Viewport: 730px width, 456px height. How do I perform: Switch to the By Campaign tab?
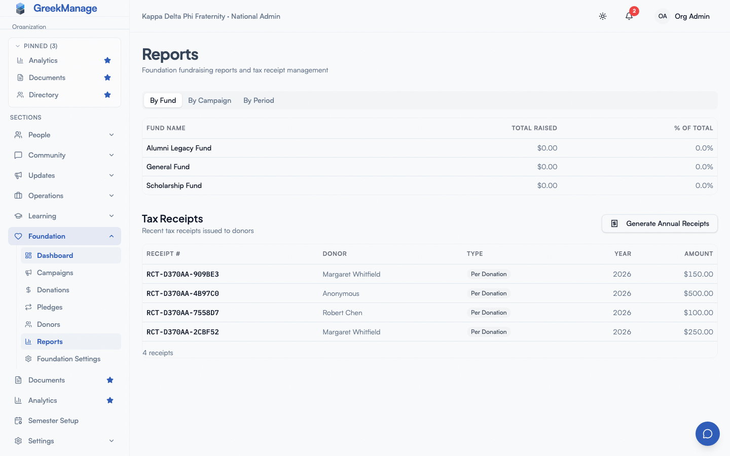pos(209,100)
